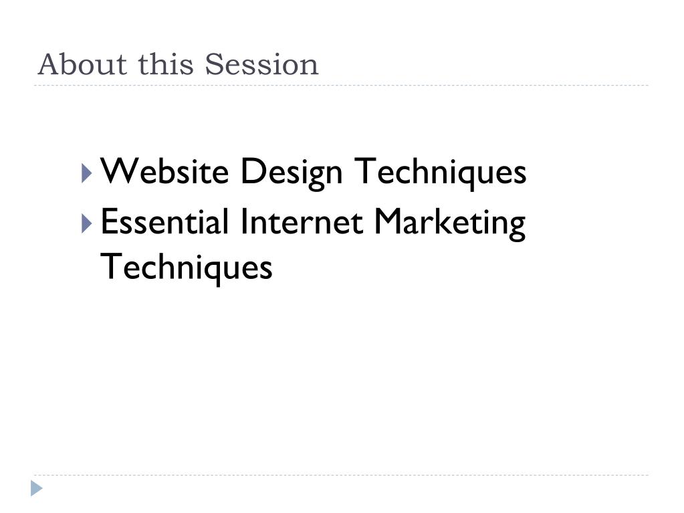The image size is (684, 513).
Task: Click the blue triangle icon at bottom-left corner
Action: coord(37,488)
